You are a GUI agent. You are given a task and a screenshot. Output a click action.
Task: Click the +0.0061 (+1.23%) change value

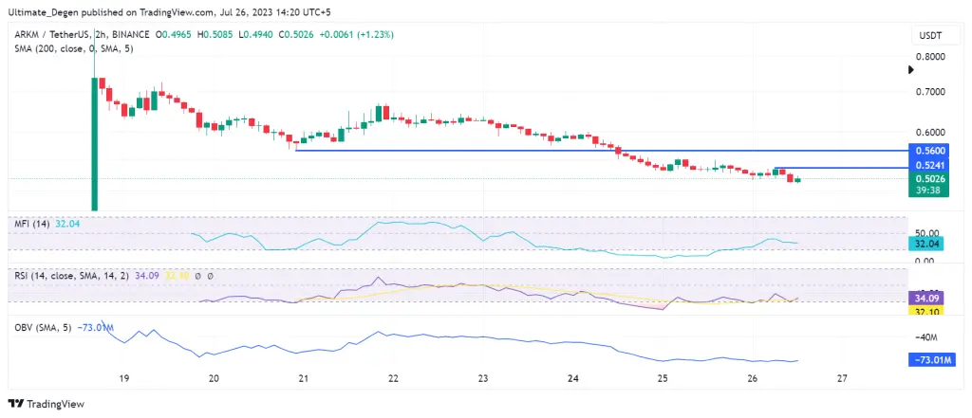[x=357, y=35]
